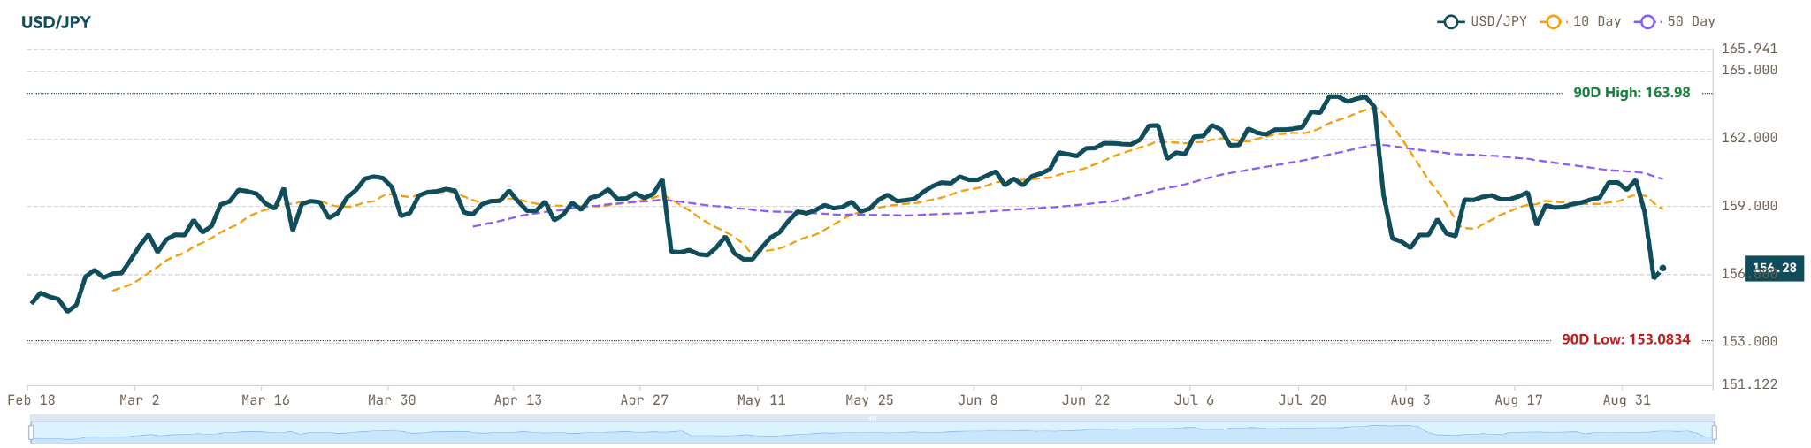Toggle the 10 Day moving average legend

tap(1580, 21)
